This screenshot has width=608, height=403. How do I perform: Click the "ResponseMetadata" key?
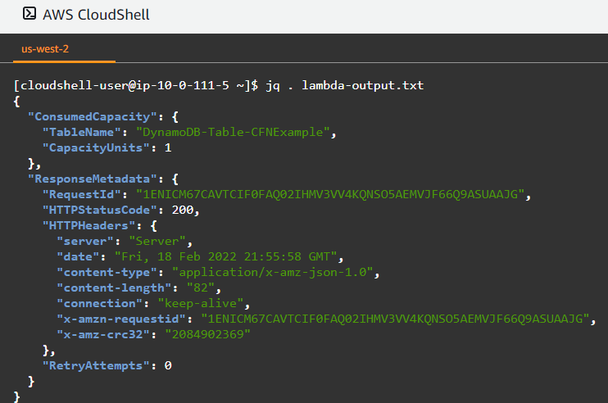[93, 179]
